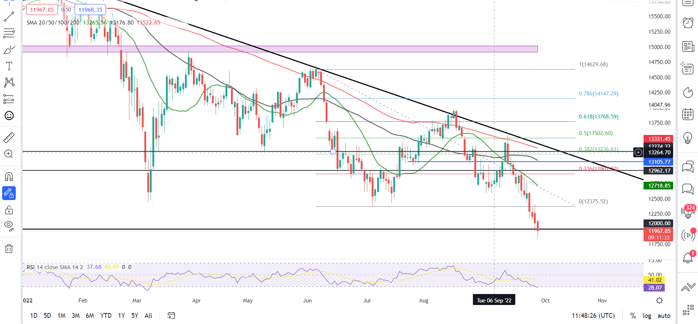698x324 pixels.
Task: Set time range to 1D
Action: (x=34, y=315)
